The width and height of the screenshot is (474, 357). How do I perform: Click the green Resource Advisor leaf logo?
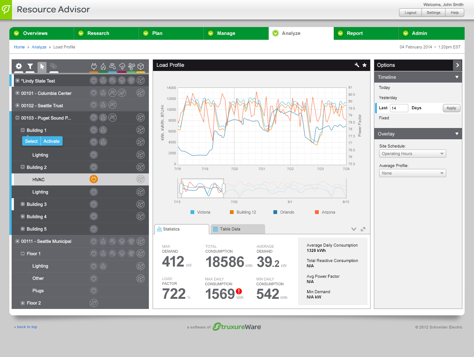click(6, 10)
